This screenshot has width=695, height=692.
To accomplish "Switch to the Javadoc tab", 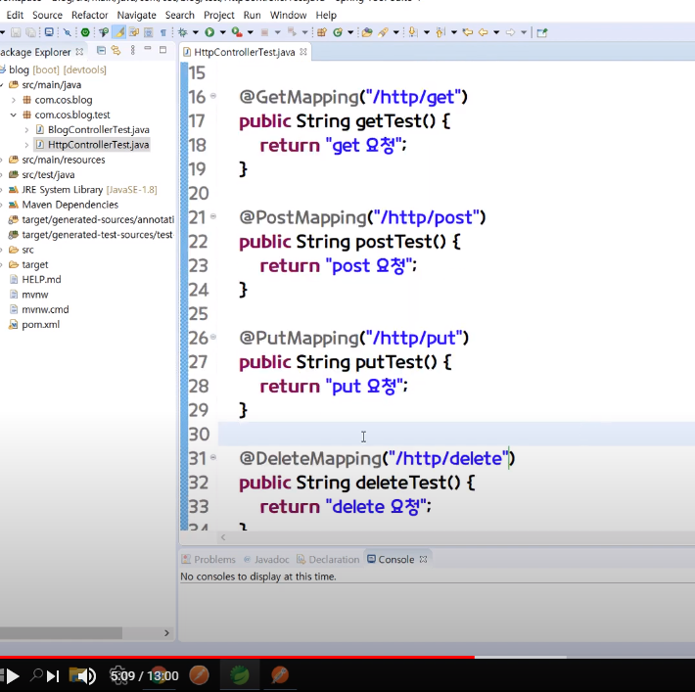I will 266,560.
